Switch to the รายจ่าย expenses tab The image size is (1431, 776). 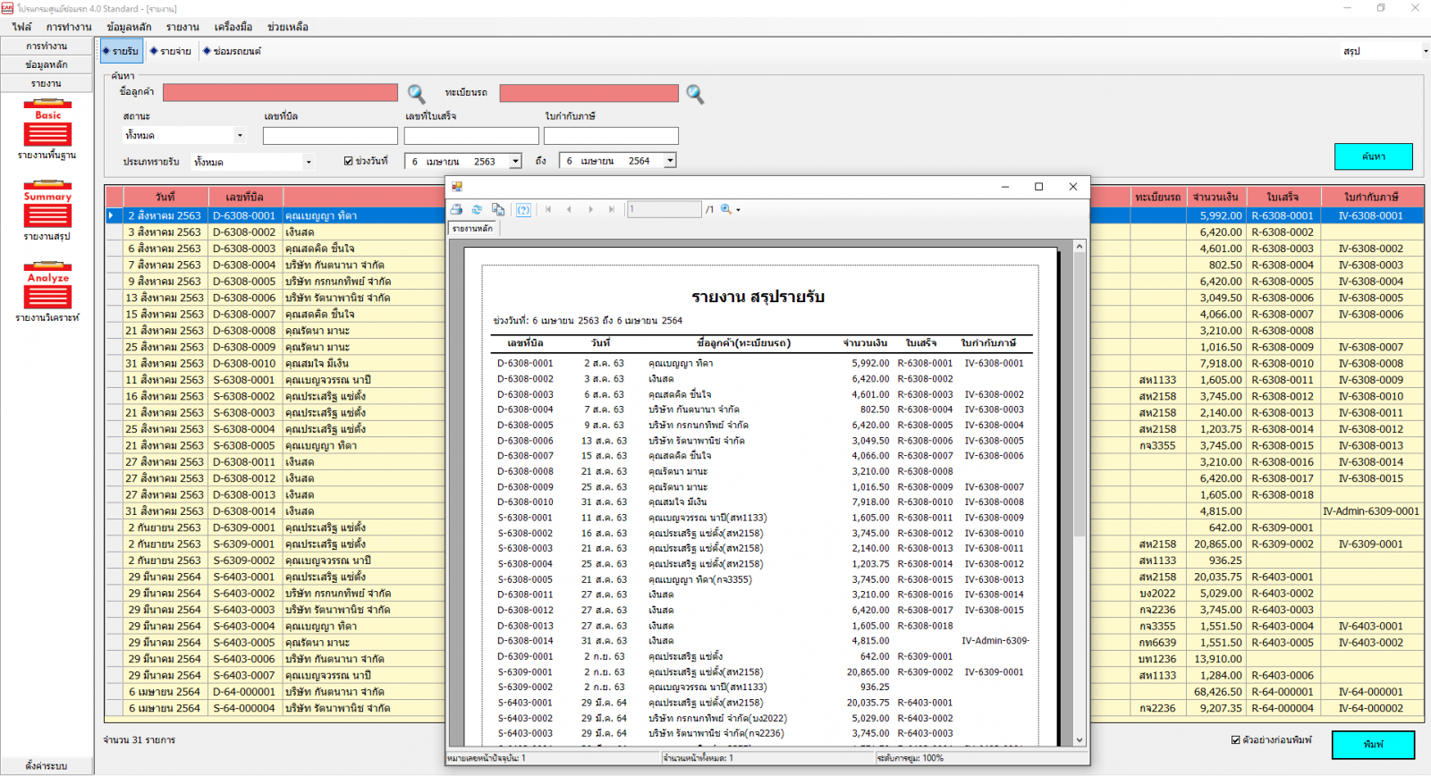(x=171, y=51)
